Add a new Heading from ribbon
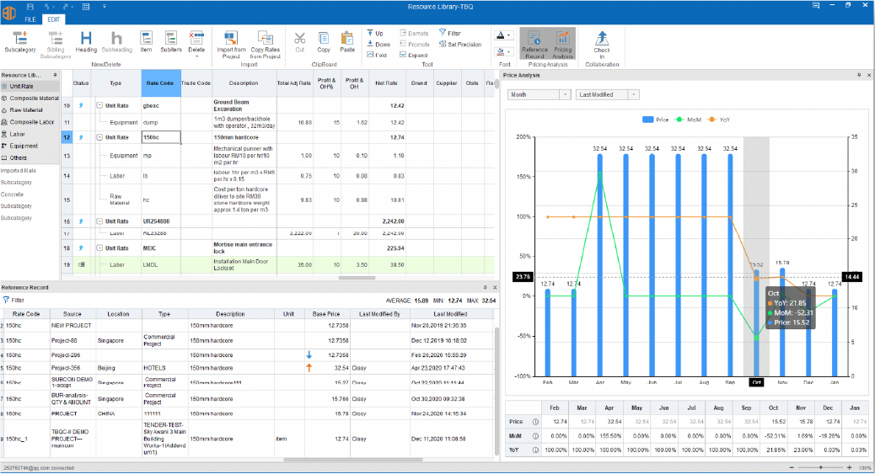 coord(86,38)
